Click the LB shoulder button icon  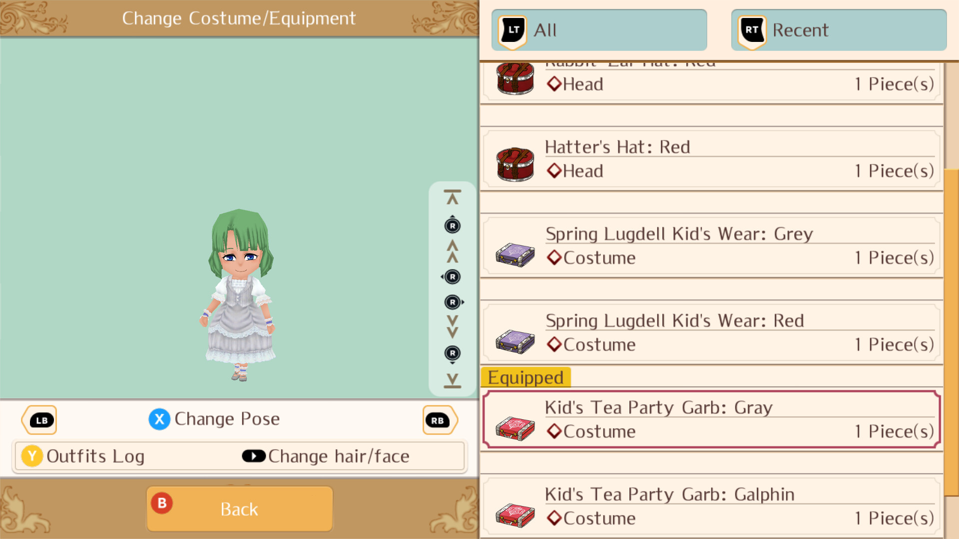click(39, 420)
